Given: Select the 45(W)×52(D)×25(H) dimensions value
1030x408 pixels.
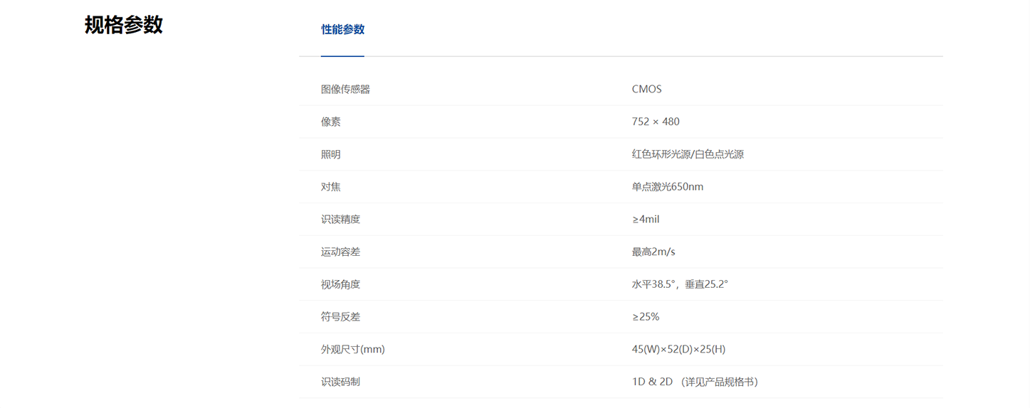Looking at the screenshot, I should [678, 349].
